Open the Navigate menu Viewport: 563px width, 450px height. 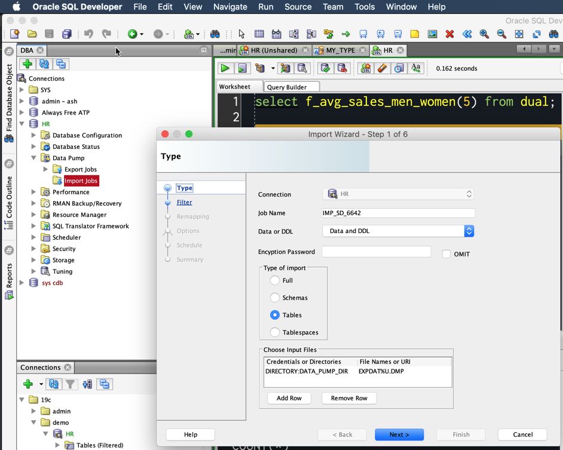pyautogui.click(x=230, y=7)
